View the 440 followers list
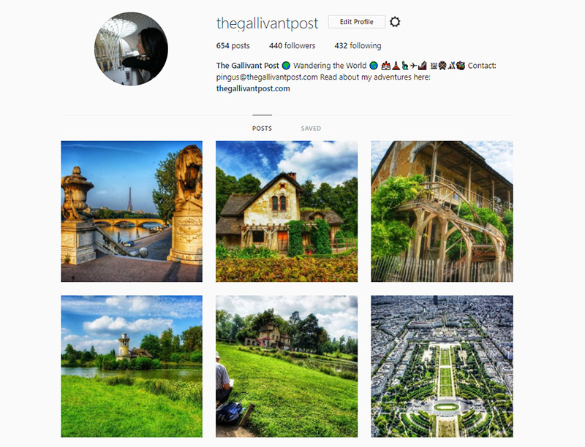This screenshot has width=585, height=447. click(292, 45)
